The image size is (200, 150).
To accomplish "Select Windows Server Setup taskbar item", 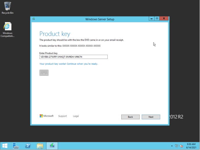I will click(x=52, y=146).
